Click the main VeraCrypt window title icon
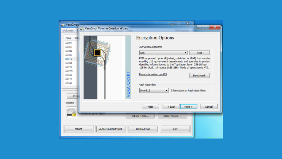 tap(63, 25)
